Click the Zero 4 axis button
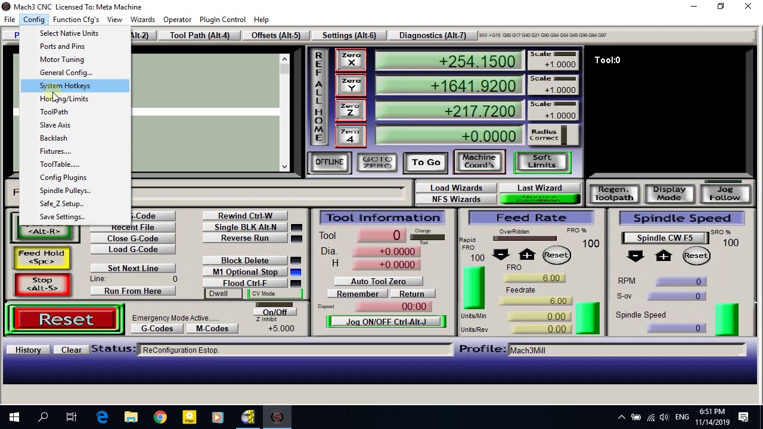 pyautogui.click(x=351, y=136)
